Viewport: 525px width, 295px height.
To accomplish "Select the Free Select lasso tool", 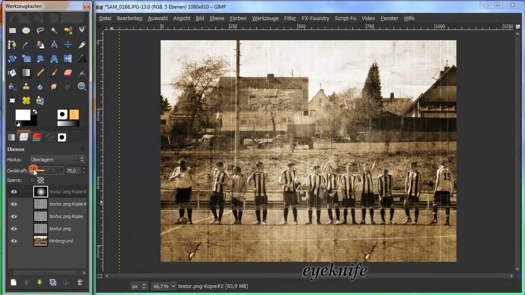I will 40,30.
